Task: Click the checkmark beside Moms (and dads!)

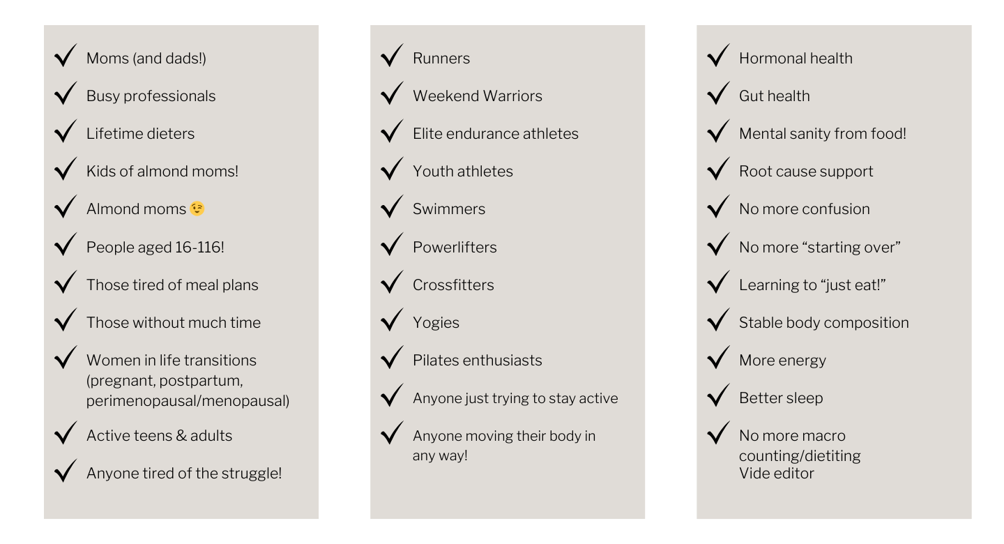Action: [x=66, y=56]
